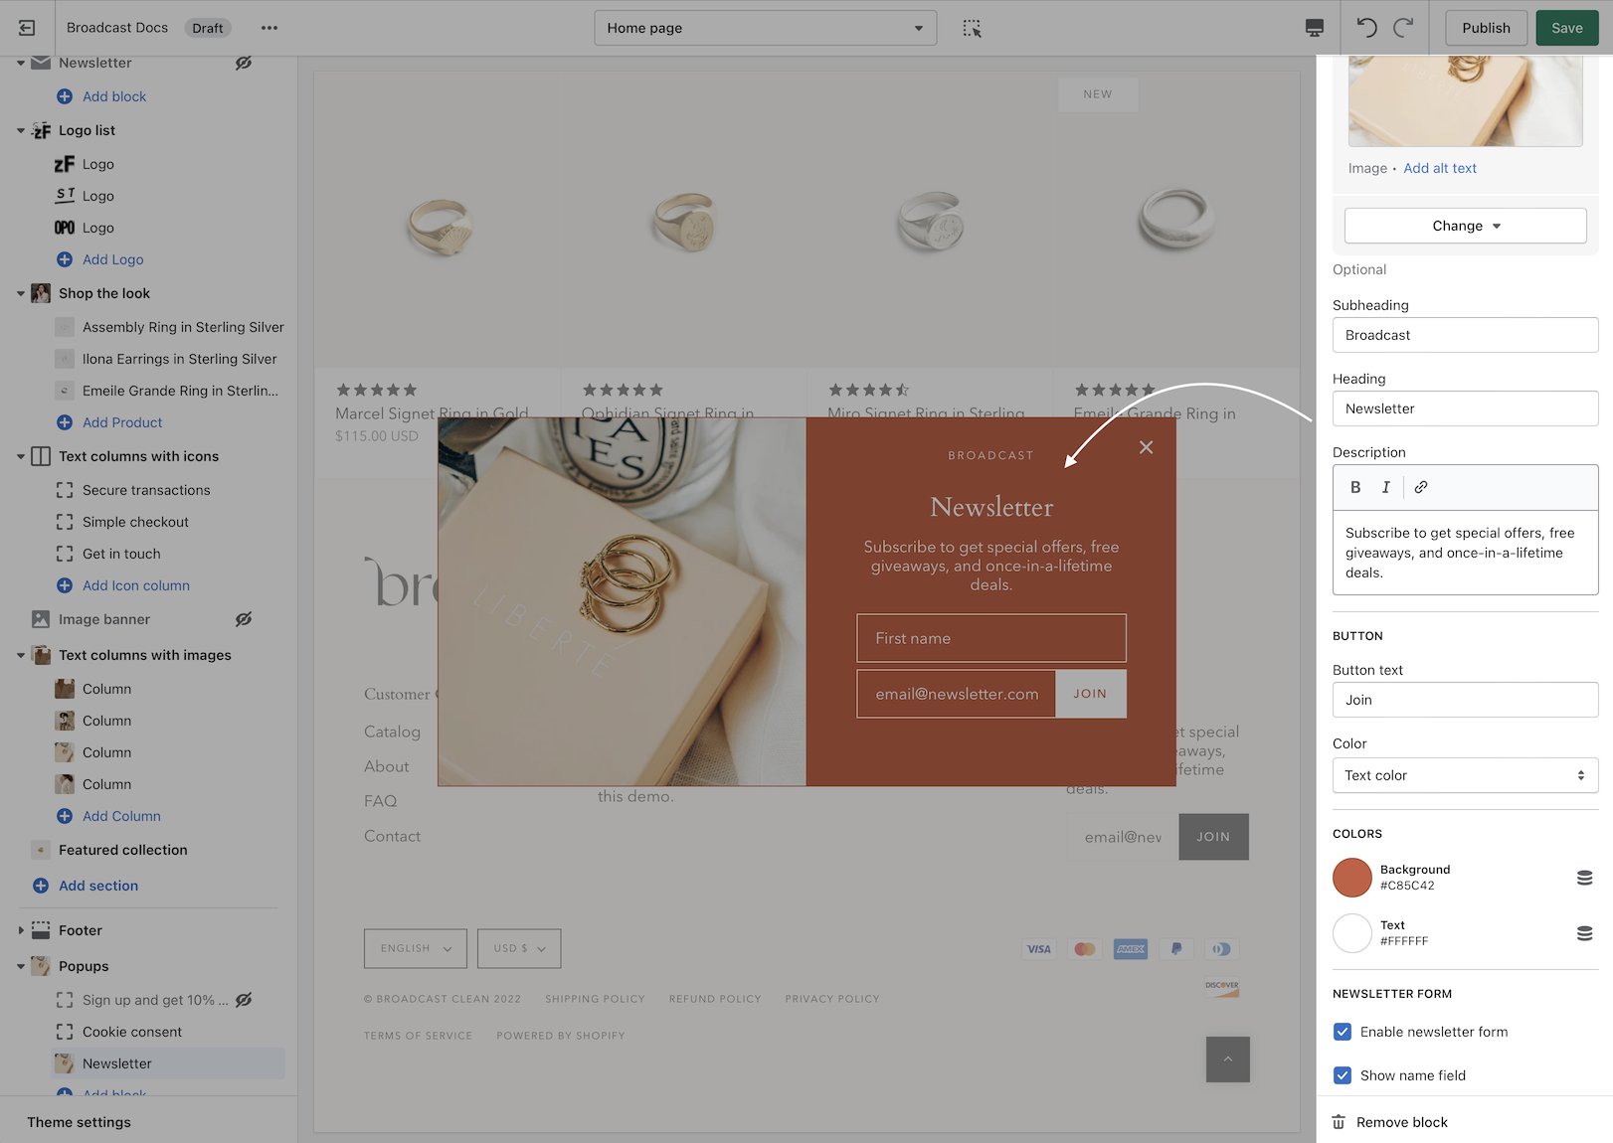
Task: Exit the editor via the back arrow icon
Action: pyautogui.click(x=26, y=28)
